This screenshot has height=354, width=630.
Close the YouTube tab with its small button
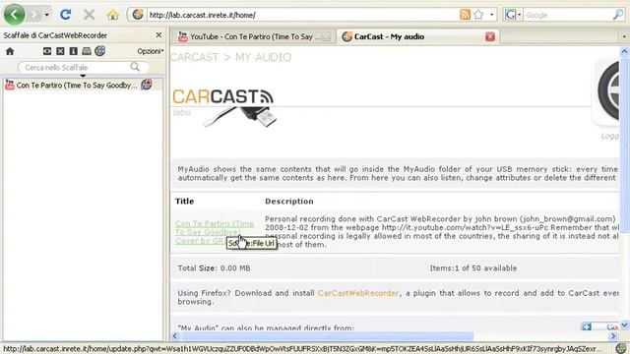pos(326,37)
